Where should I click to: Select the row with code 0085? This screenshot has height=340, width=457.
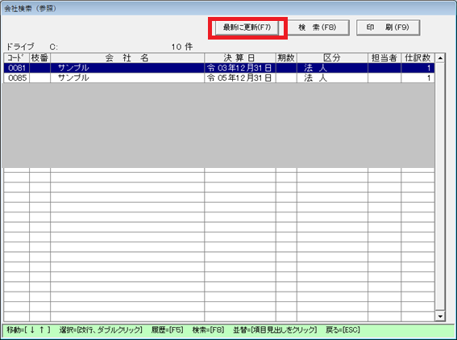point(219,78)
